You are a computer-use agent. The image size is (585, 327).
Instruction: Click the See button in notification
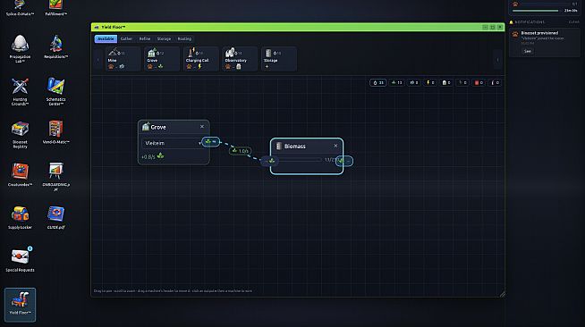[527, 51]
